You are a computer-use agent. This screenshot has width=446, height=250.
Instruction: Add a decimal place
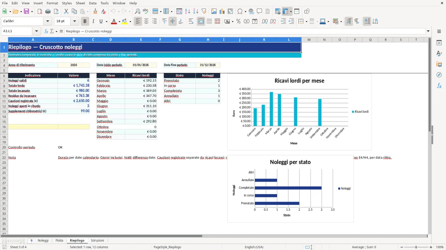tap(265, 21)
